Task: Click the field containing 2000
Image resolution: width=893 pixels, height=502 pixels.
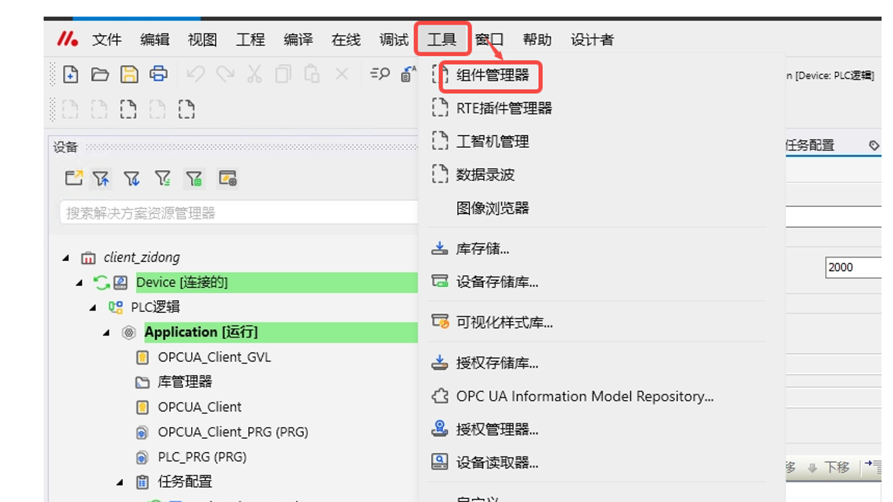Action: pyautogui.click(x=852, y=268)
